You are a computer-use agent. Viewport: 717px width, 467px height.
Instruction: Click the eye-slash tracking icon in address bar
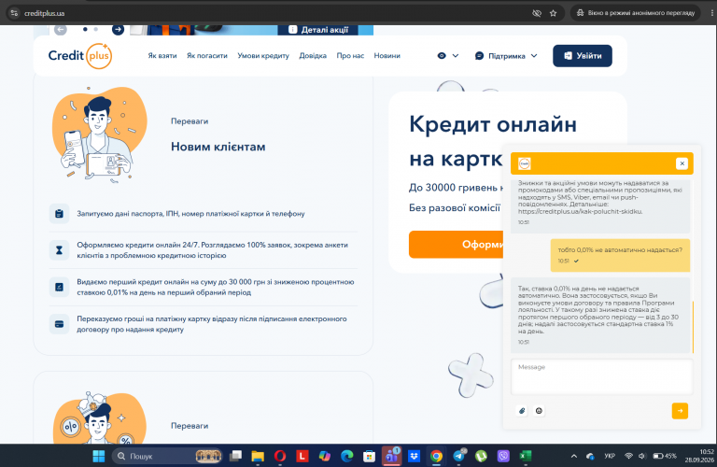[537, 13]
